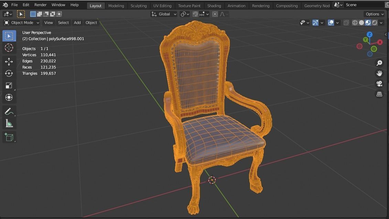This screenshot has height=219, width=389.
Task: Activate the Move tool
Action: (9, 61)
